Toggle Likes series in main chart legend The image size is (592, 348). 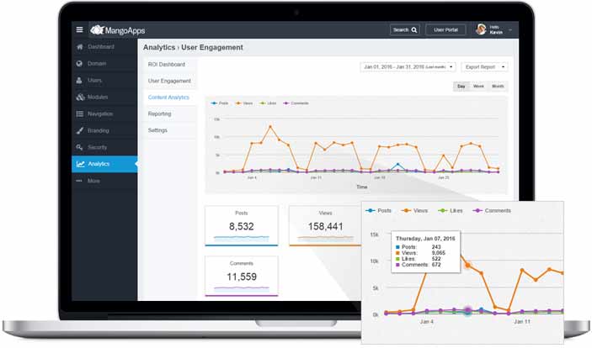coord(268,103)
